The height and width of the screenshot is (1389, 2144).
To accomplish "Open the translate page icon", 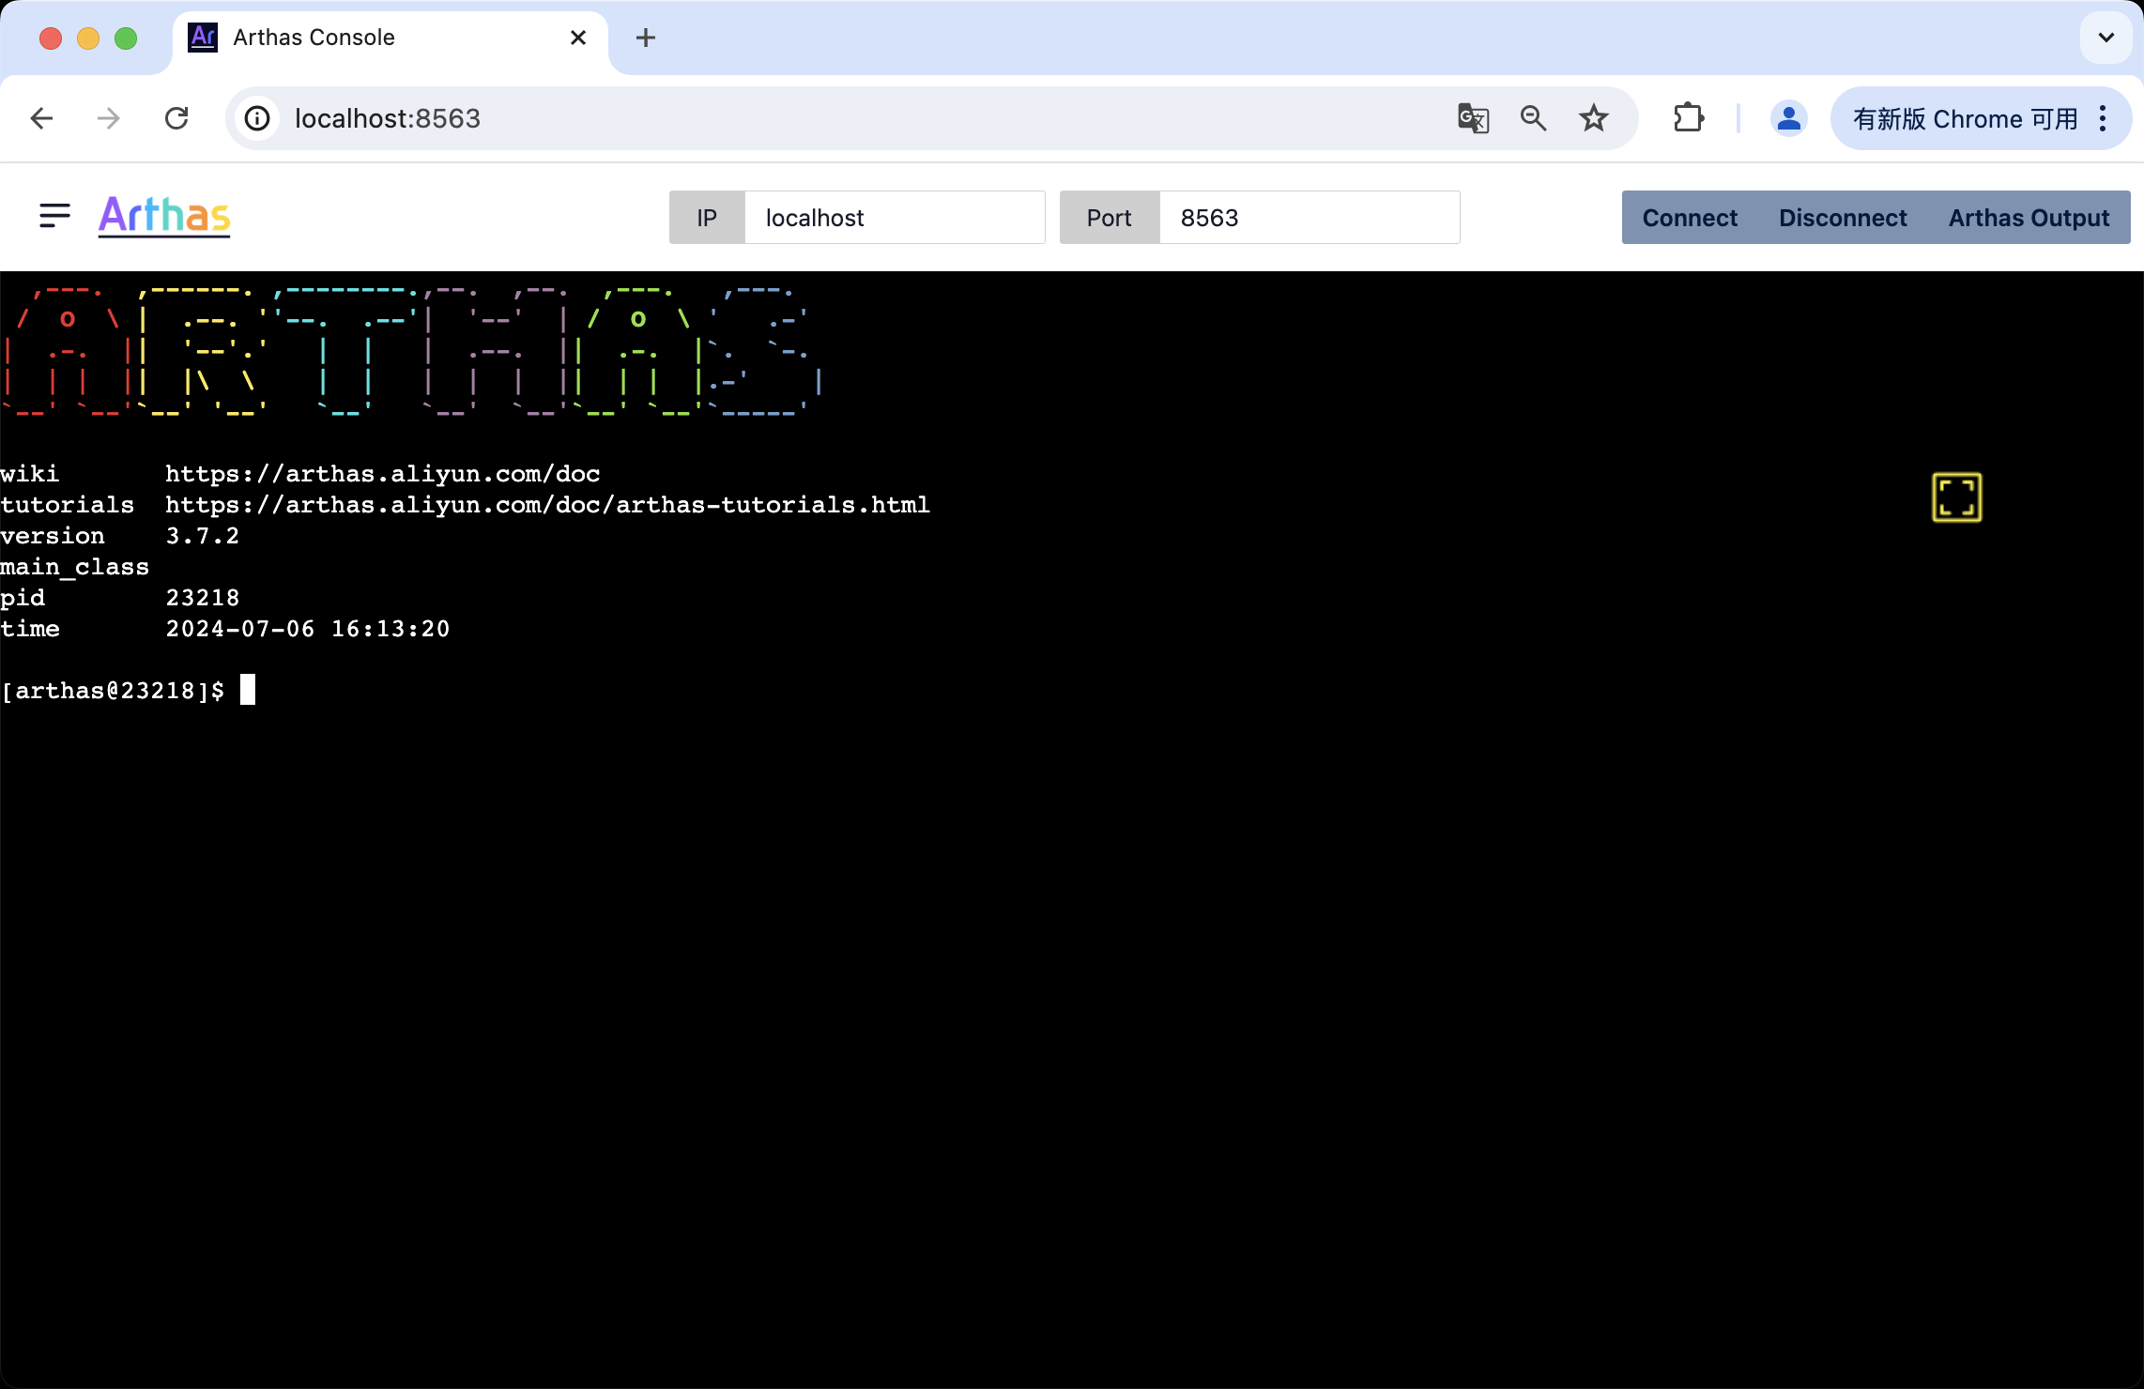I will (x=1473, y=118).
